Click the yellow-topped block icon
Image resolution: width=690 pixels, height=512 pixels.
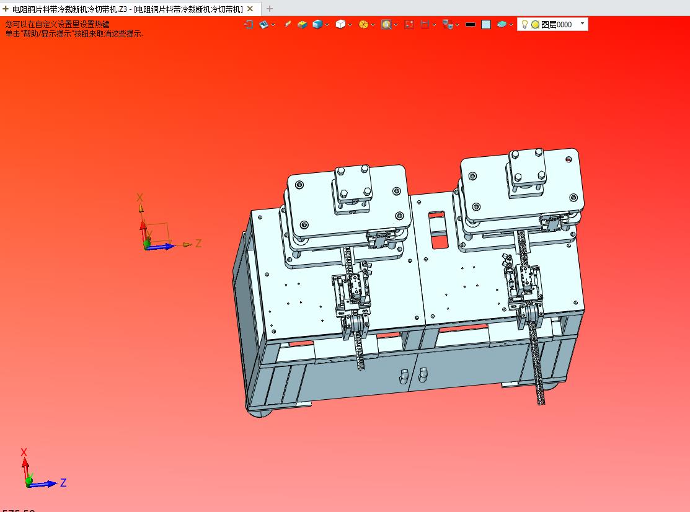point(303,25)
